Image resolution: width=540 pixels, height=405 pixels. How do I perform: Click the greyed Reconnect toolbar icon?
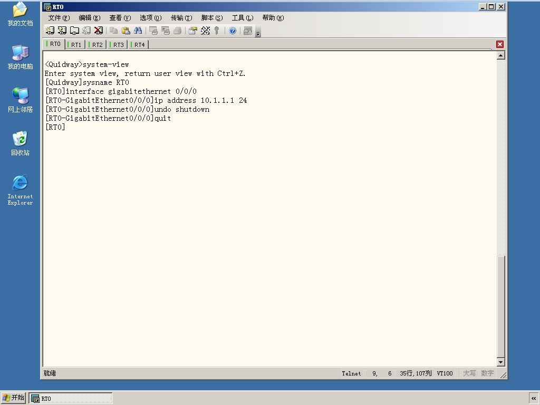(86, 31)
